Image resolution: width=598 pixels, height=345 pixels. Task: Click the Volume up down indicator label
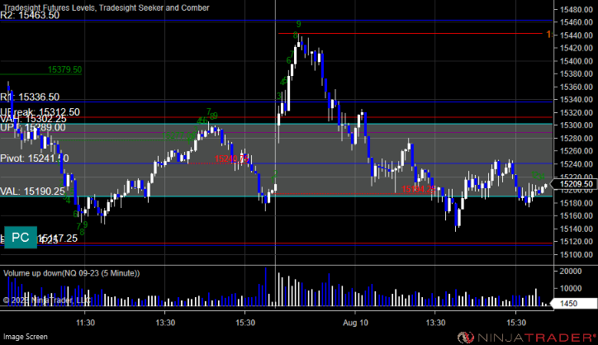[72, 273]
